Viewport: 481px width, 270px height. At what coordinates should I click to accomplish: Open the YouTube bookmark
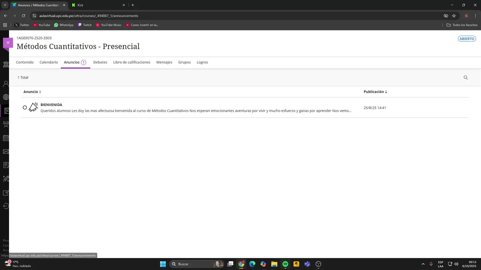point(41,25)
